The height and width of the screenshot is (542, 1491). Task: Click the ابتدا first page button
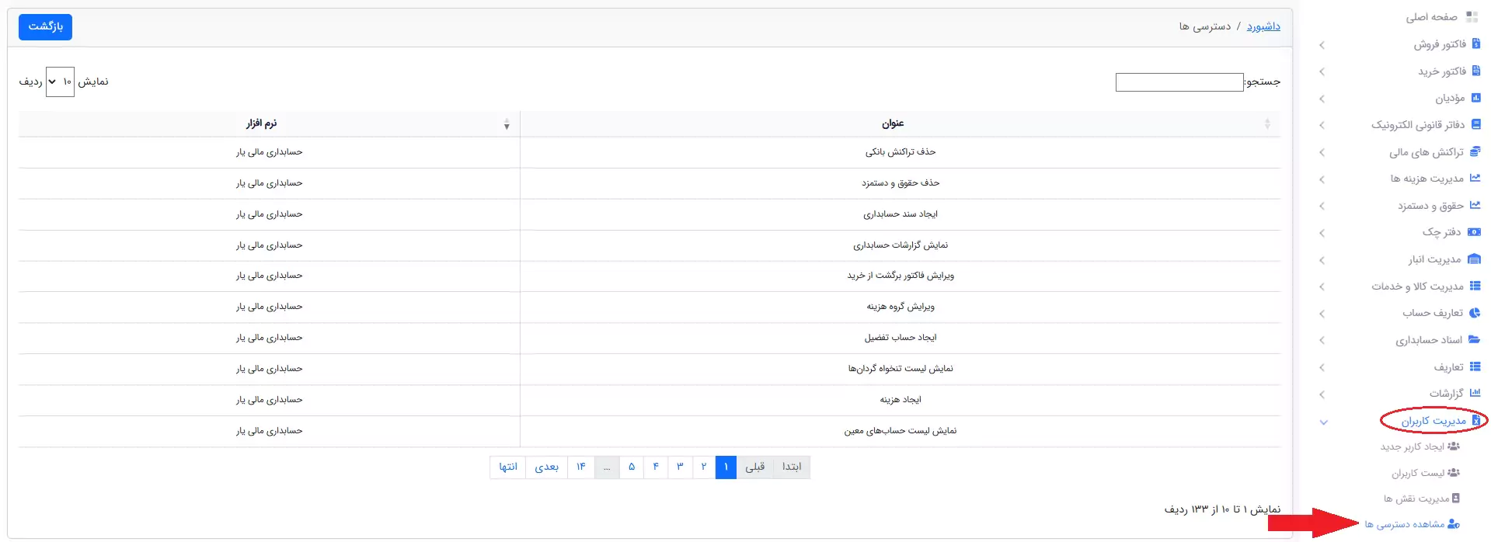pyautogui.click(x=792, y=467)
